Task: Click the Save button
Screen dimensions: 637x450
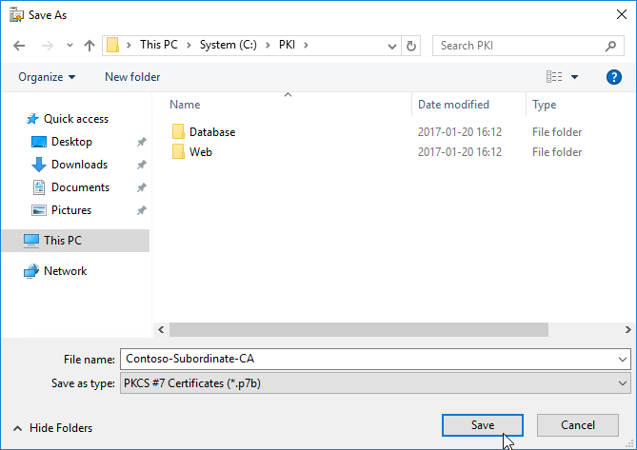Action: [482, 425]
